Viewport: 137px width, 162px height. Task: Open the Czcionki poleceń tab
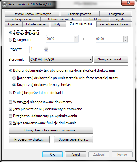[x=80, y=14]
